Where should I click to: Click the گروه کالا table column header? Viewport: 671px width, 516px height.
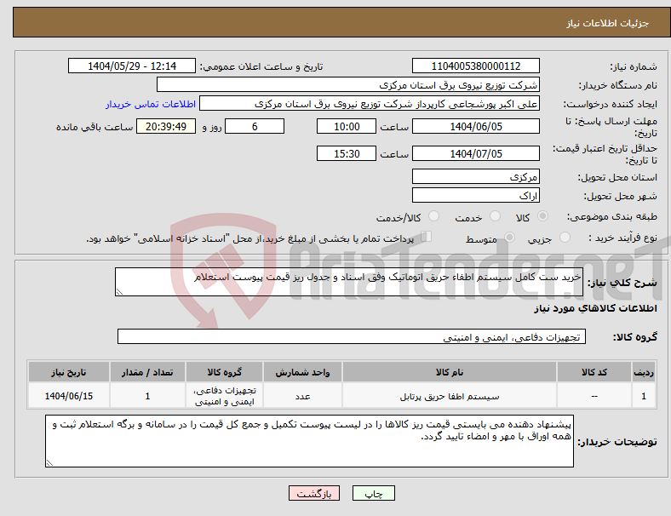point(224,372)
